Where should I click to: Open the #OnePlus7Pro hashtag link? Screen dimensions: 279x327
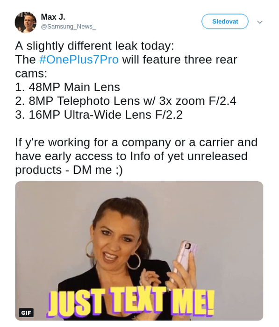[x=79, y=59]
